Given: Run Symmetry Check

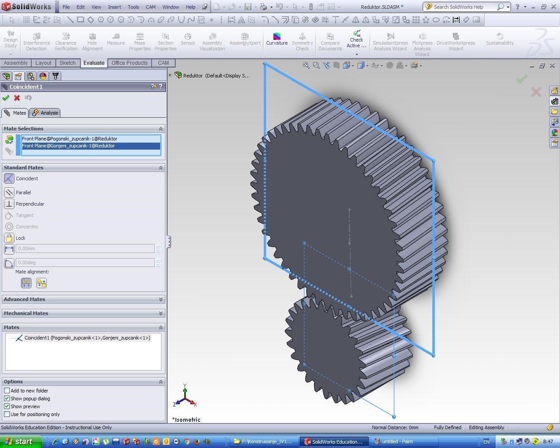Looking at the screenshot, I should point(302,42).
